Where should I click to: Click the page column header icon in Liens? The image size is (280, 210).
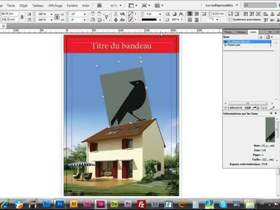[268, 37]
